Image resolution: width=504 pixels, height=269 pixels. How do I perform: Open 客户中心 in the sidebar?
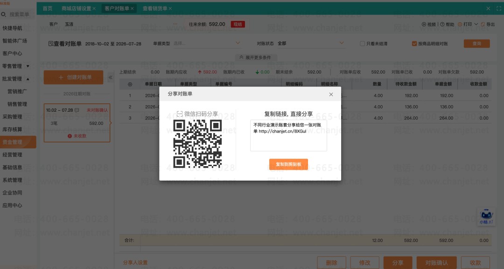click(12, 54)
